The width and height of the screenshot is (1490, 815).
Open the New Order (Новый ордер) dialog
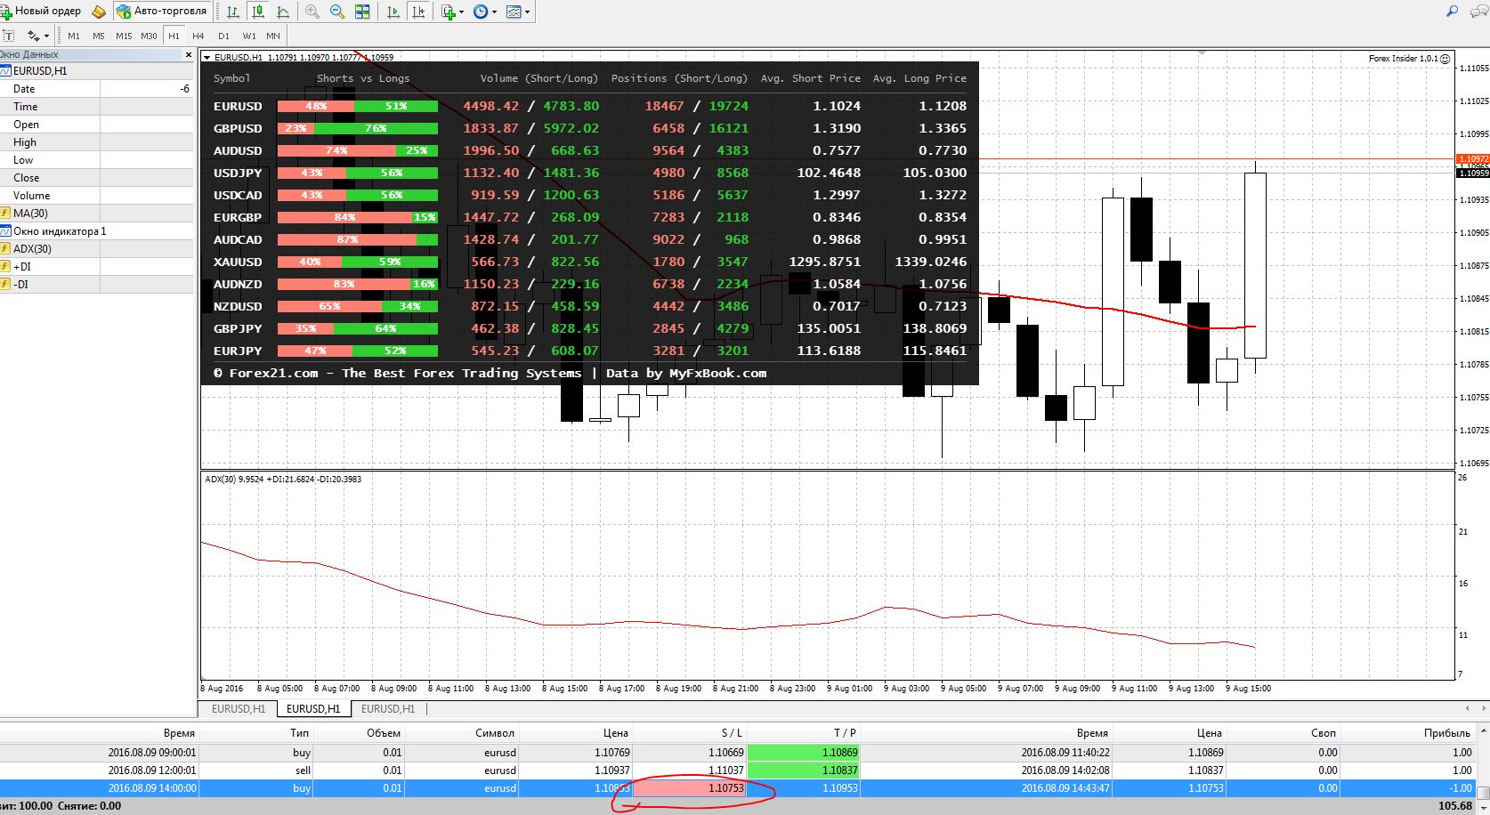tap(41, 12)
